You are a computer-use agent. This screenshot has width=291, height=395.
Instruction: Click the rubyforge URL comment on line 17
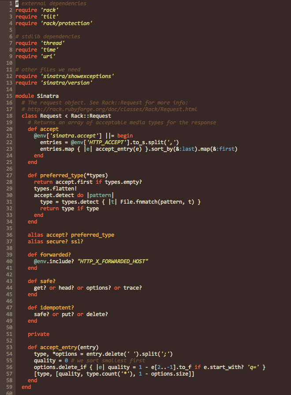click(x=109, y=109)
